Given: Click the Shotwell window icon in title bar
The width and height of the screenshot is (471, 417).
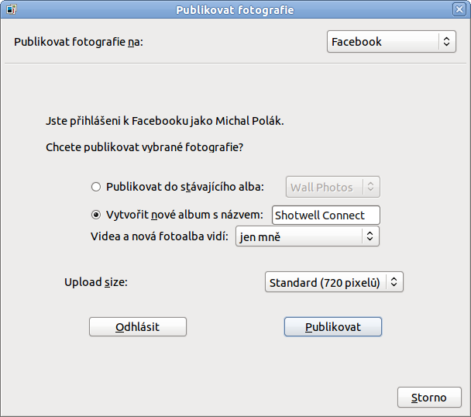Looking at the screenshot, I should (11, 9).
